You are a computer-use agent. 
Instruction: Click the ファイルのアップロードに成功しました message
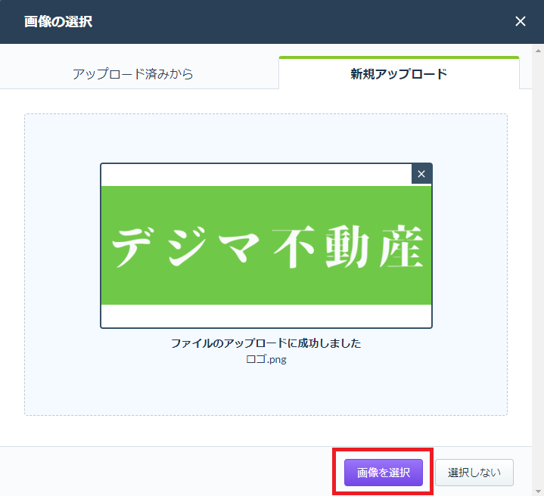[266, 343]
